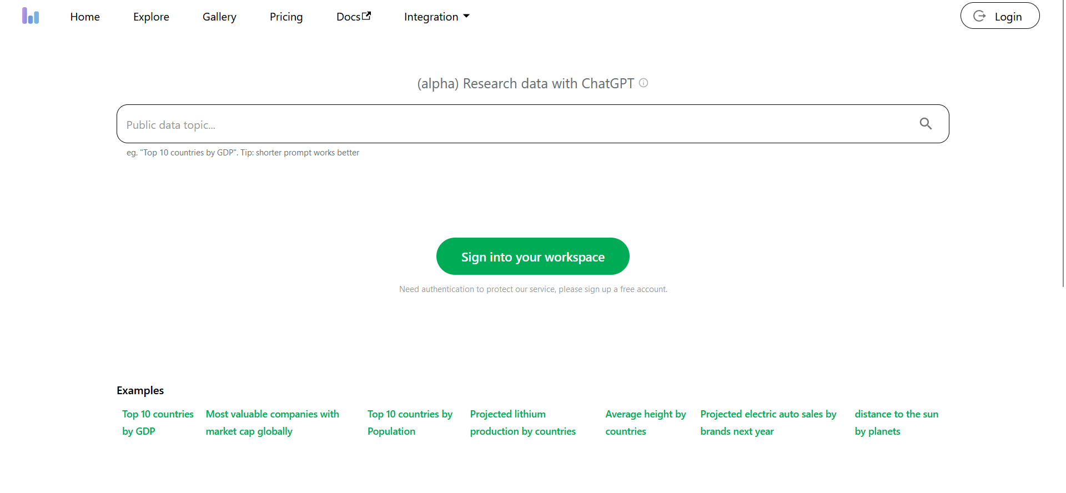
Task: Open the Explore menu item
Action: pos(151,17)
